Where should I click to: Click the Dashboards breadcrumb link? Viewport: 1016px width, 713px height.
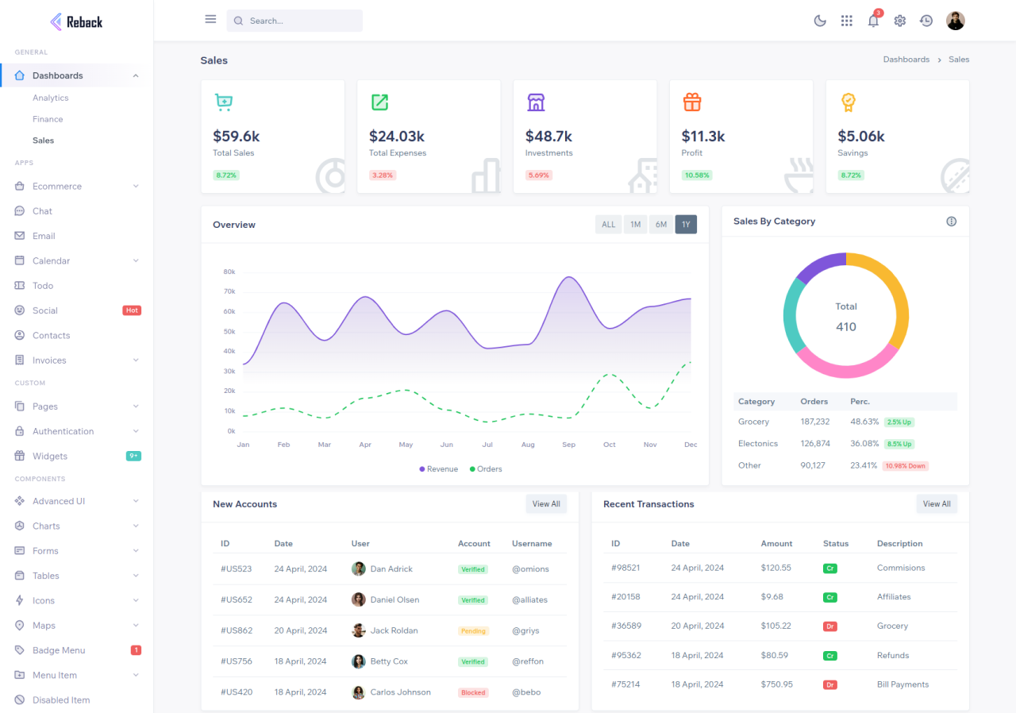[906, 60]
